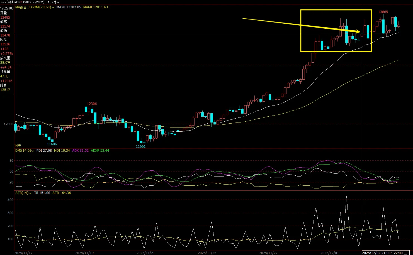413x255 pixels.
Task: Click the 12306 peak price marker
Action: [x=92, y=104]
